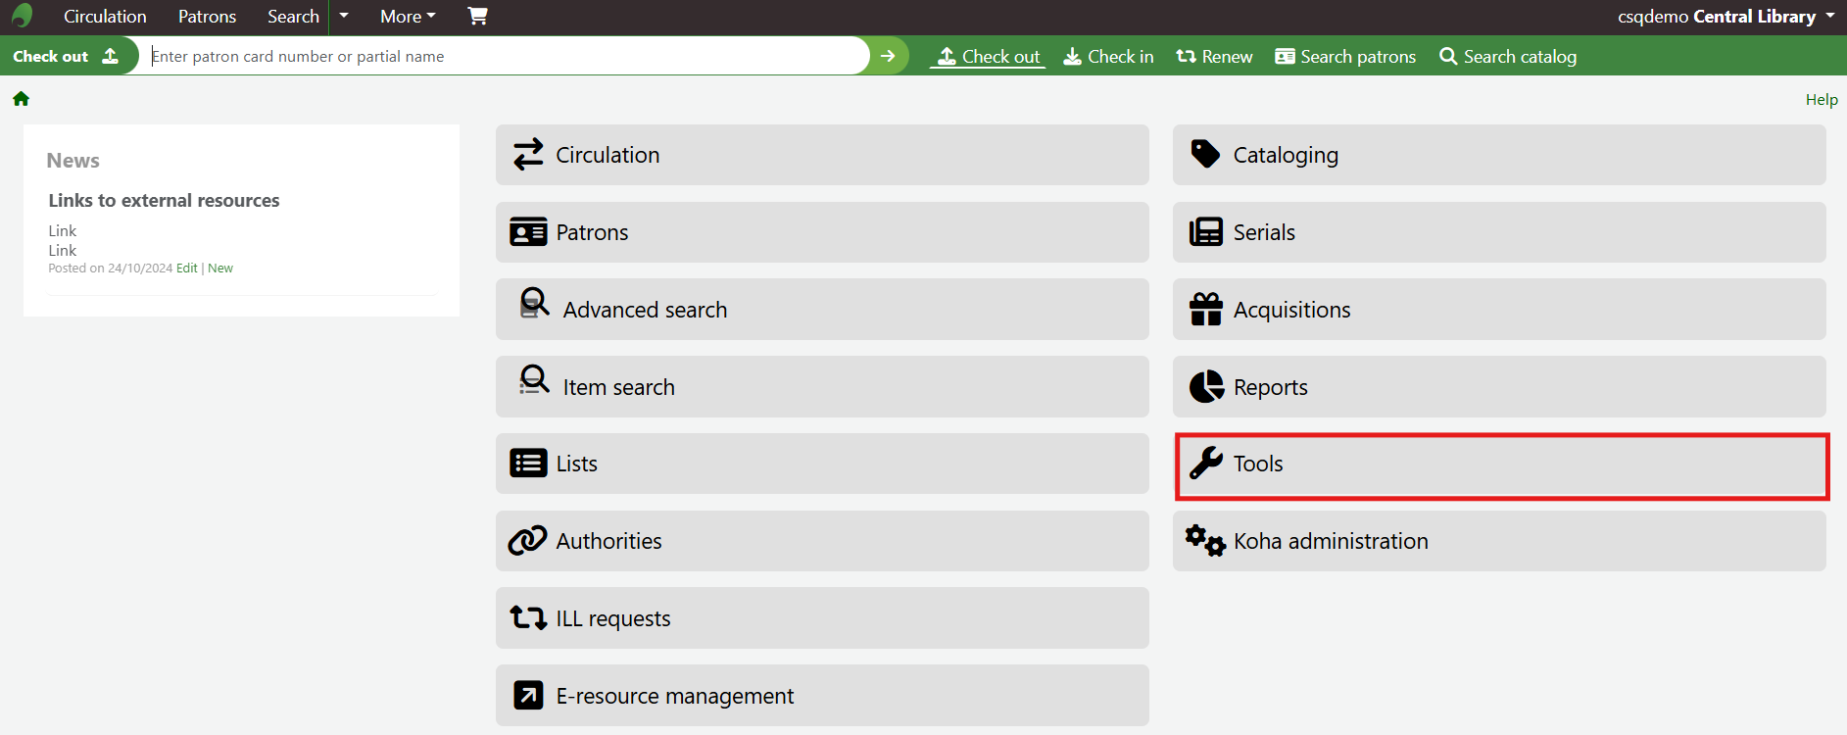Select the Renew tab

(x=1214, y=56)
